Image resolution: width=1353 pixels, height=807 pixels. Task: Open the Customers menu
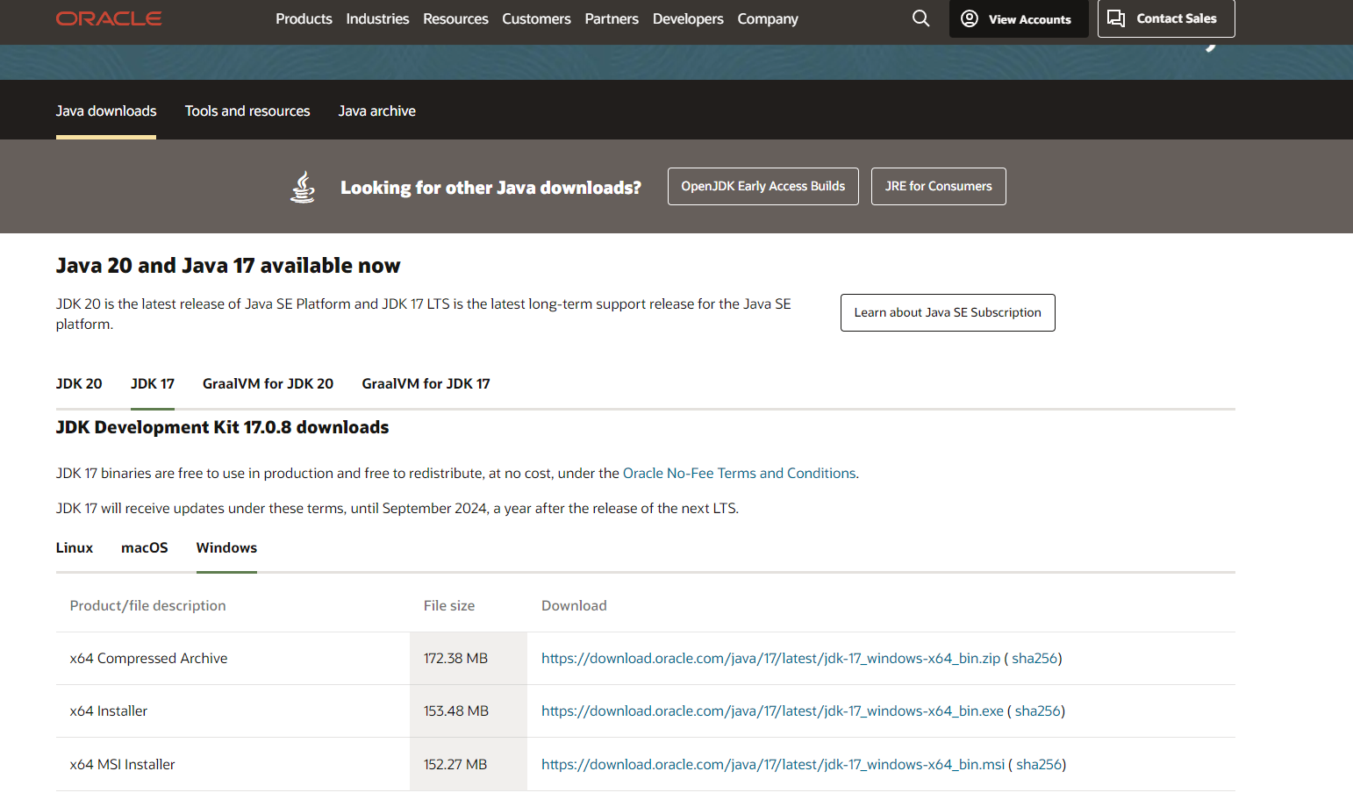pyautogui.click(x=536, y=18)
